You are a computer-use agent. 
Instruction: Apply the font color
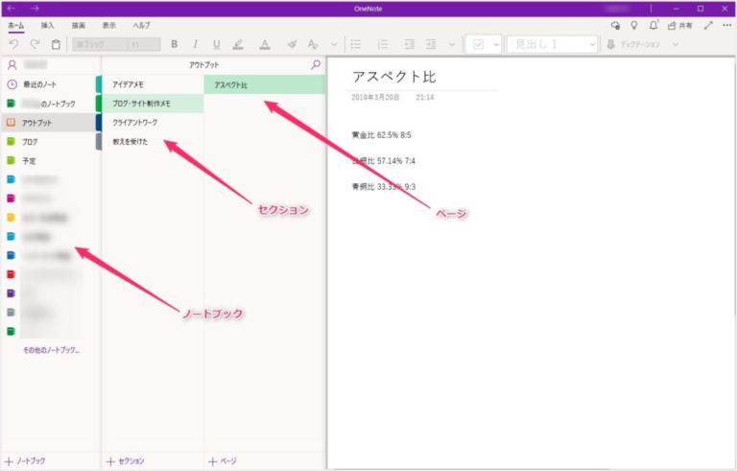point(265,44)
